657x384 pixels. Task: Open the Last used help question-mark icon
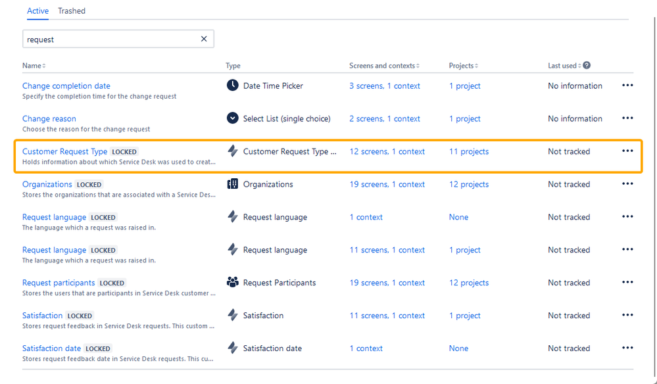coord(587,65)
